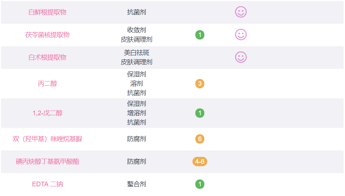
Task: Click the 4-6 safety badge for 碘丙炔醇丁基氨甲酸酯
Action: 200,162
